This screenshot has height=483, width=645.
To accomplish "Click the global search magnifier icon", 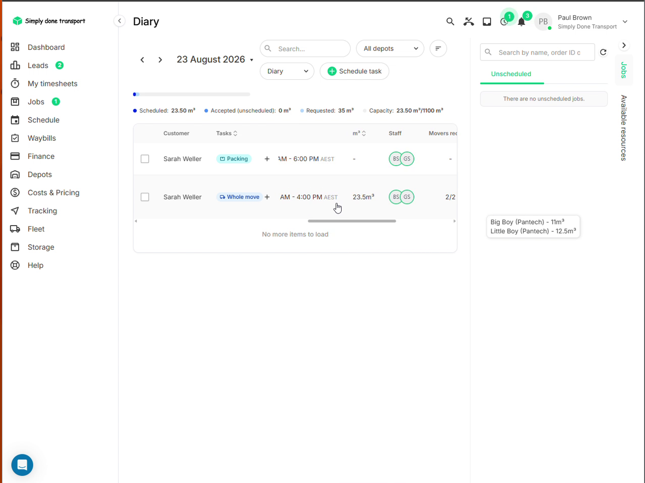I will pos(450,21).
